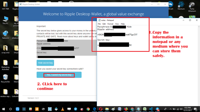Open the Format menu in Notepad
Image resolution: width=200 pixels, height=112 pixels.
(110, 24)
